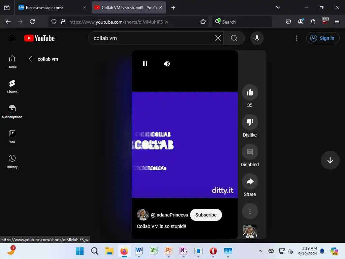Image resolution: width=345 pixels, height=259 pixels.
Task: Open Firefox View in the tab bar
Action: (x=7, y=7)
